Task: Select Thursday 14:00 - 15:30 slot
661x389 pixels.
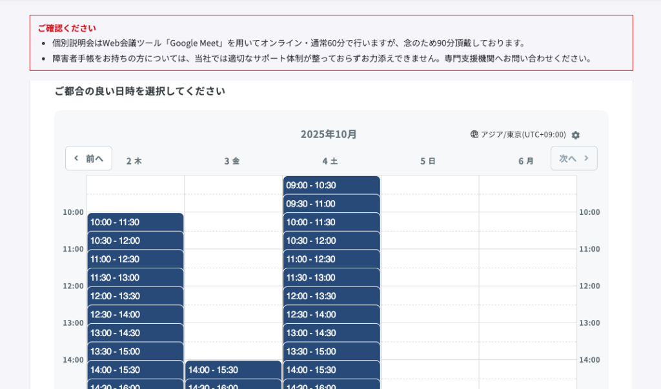Action: click(136, 370)
